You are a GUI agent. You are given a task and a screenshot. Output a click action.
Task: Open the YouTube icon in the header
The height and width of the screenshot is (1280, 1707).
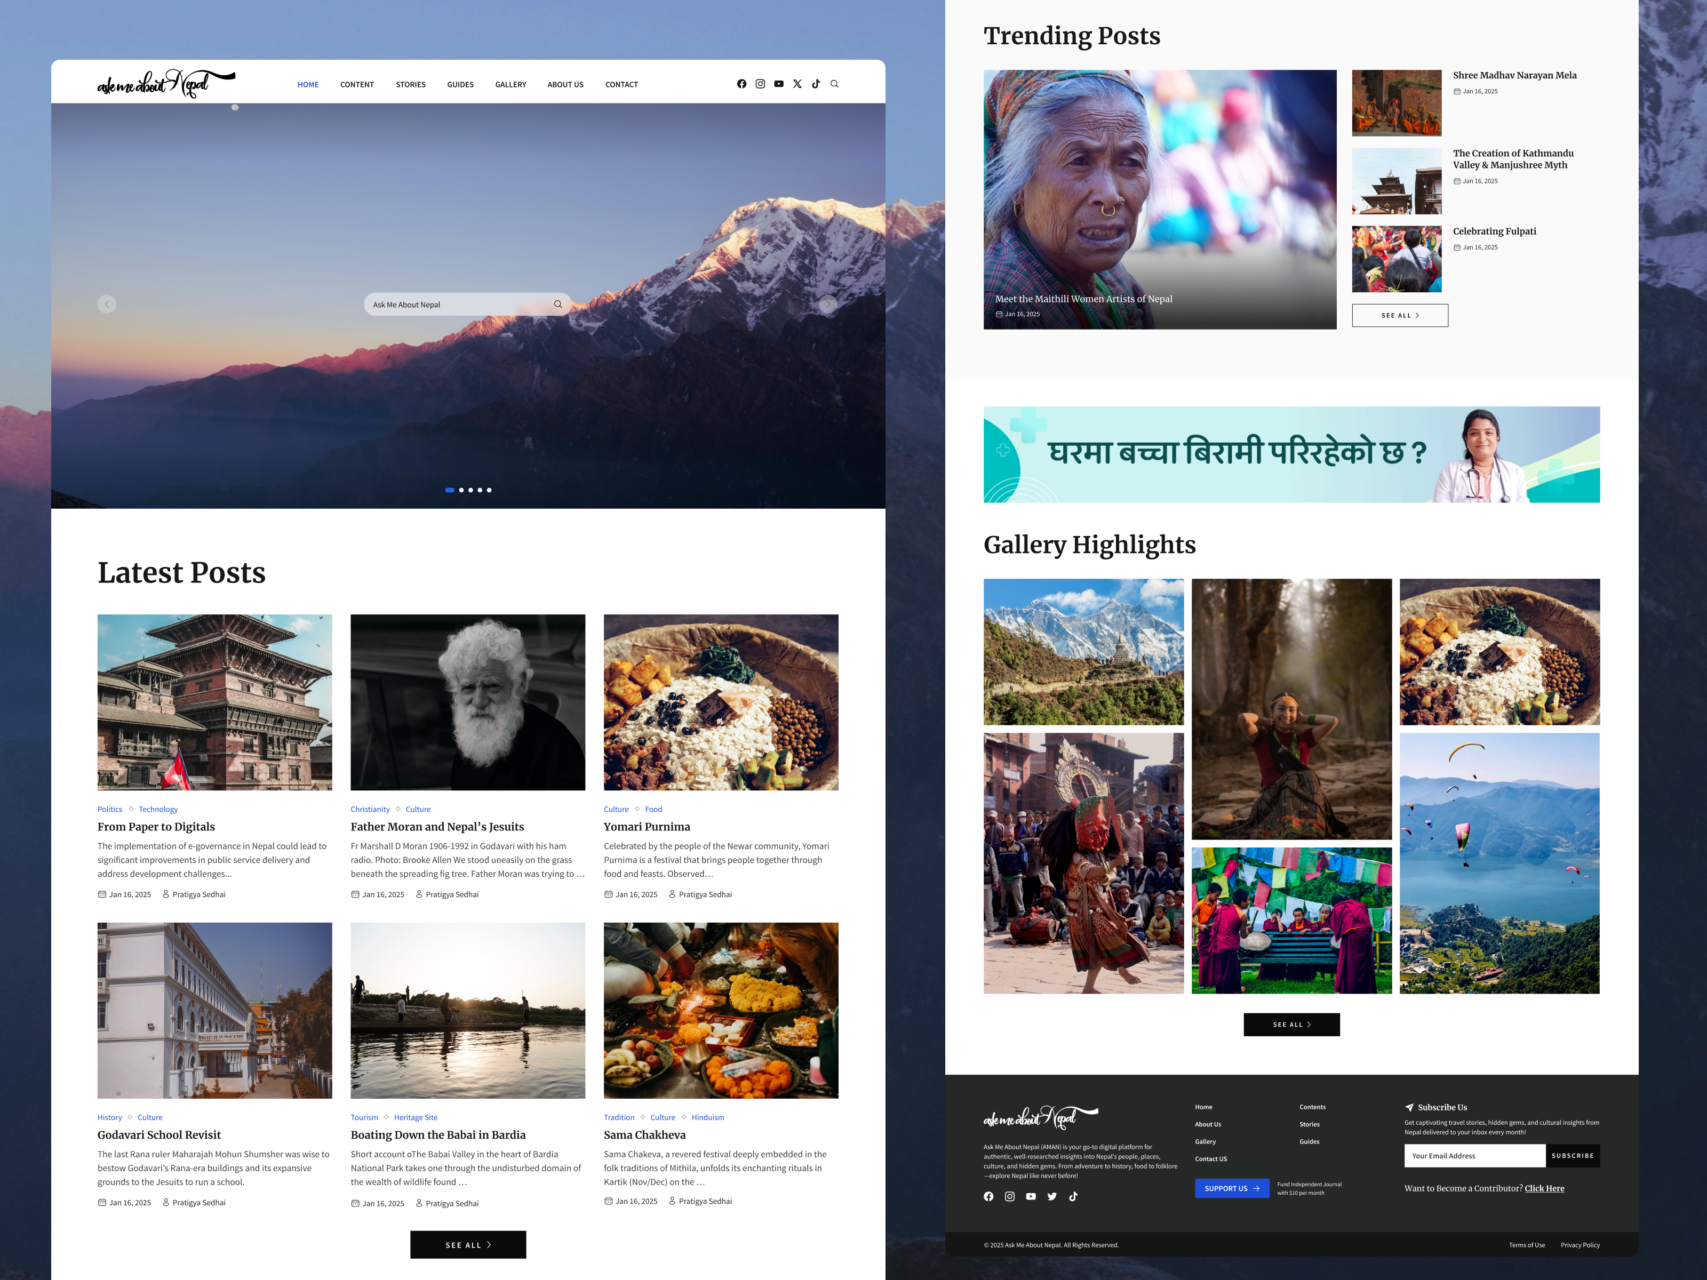click(779, 83)
